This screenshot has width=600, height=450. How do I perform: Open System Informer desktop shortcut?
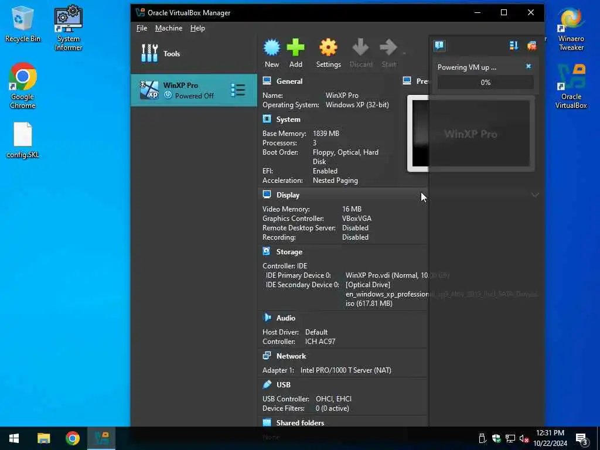tap(68, 28)
